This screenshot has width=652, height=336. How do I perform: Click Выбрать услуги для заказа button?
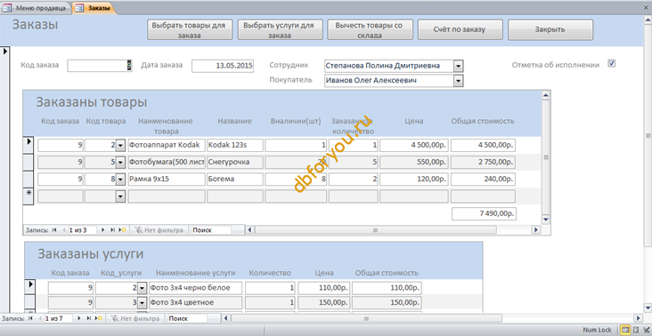point(280,30)
